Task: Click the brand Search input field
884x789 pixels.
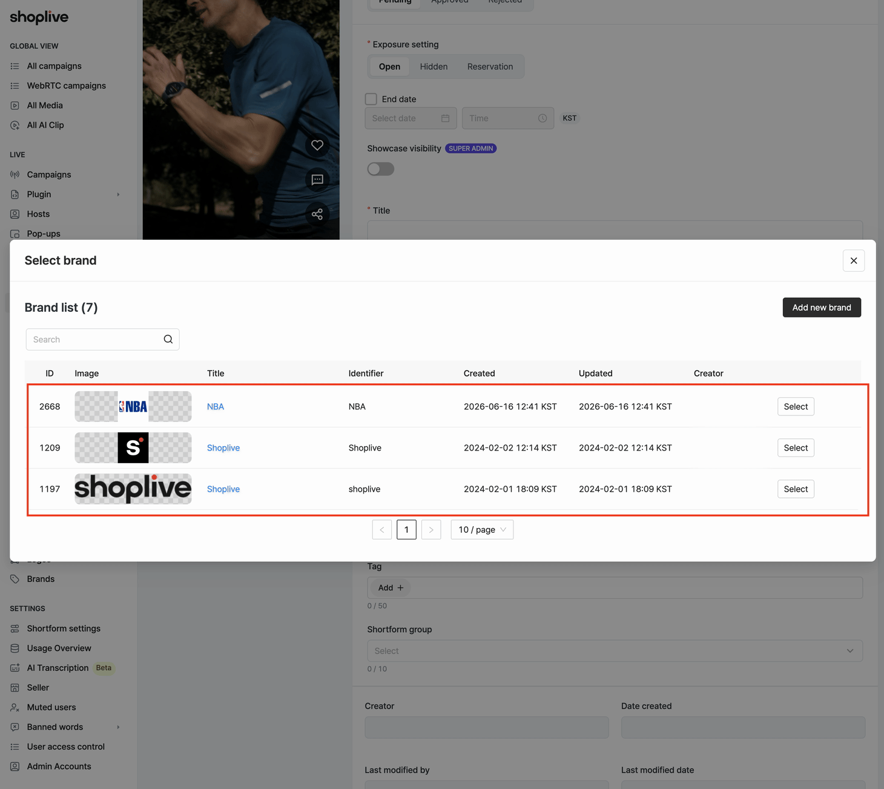Action: tap(102, 339)
